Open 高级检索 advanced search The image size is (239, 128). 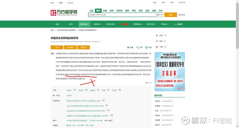pyautogui.click(x=182, y=15)
